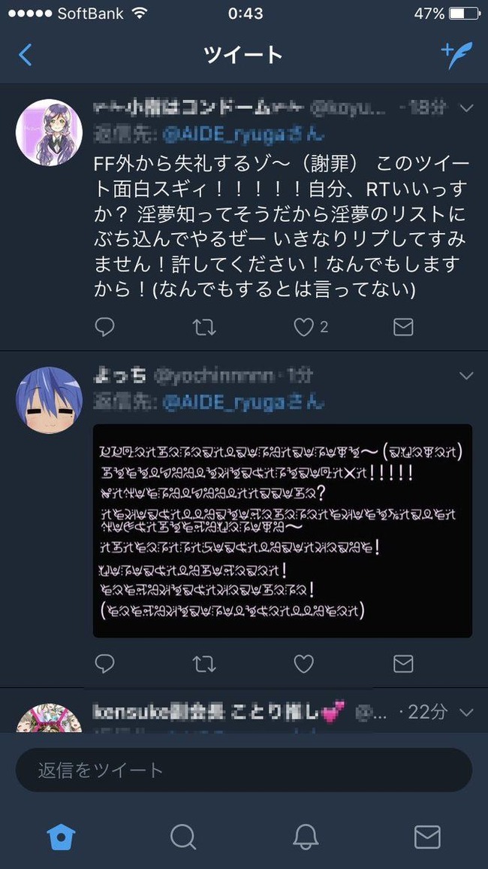Compose a new tweet with feather icon
Screen dimensions: 488x869
pos(457,55)
